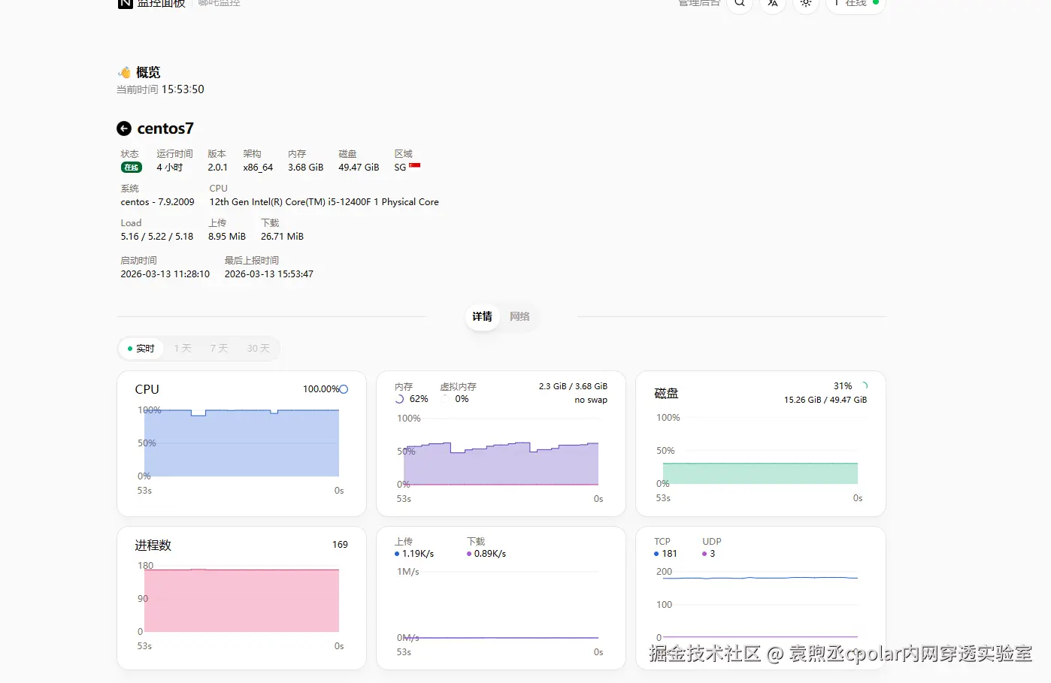This screenshot has height=683, width=1051.
Task: Click last report time 2026-03-13 15:53:47
Action: 269,274
